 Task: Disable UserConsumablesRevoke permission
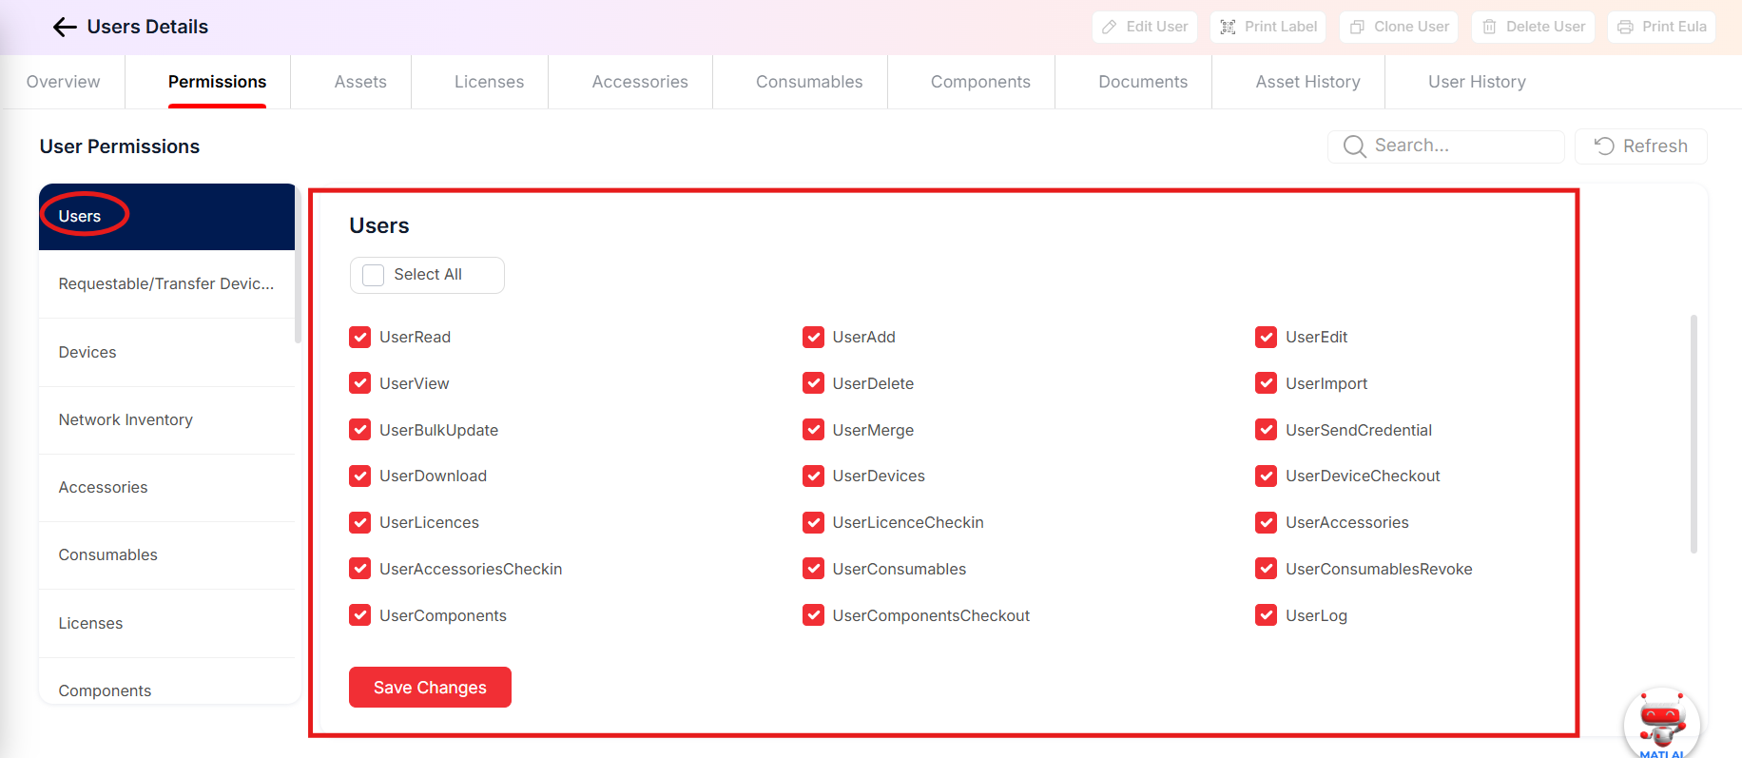[1266, 569]
